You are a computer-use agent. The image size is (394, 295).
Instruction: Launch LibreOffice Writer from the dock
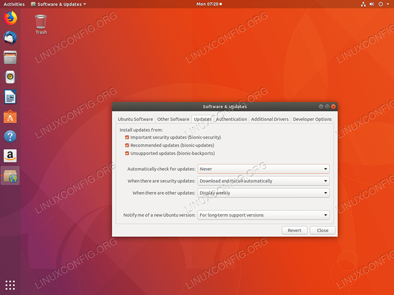coord(10,97)
